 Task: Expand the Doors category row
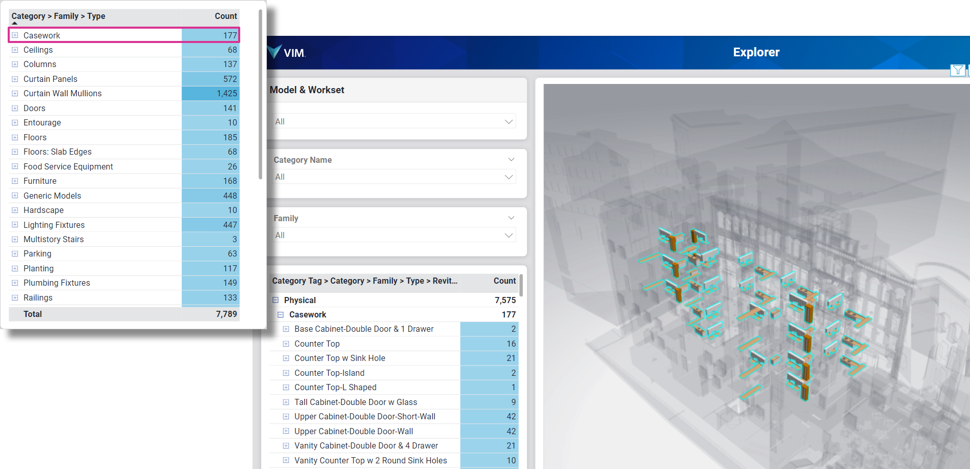[x=15, y=108]
